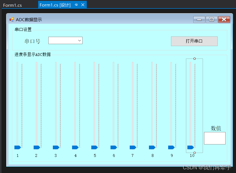
Task: Click the bottom resize handle of the selected trackbar
Action: pos(195,153)
